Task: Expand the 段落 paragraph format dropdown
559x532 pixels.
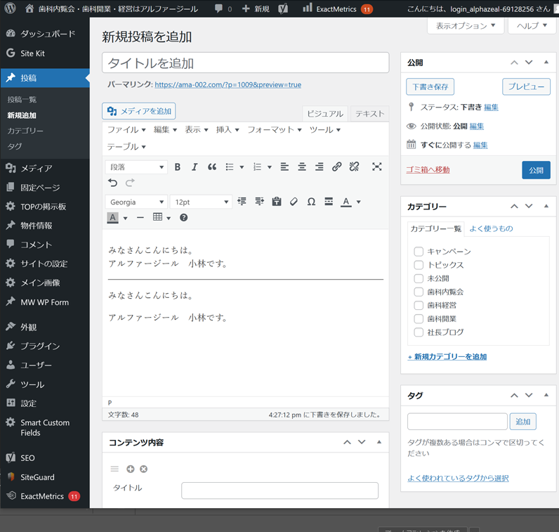Action: pos(136,167)
